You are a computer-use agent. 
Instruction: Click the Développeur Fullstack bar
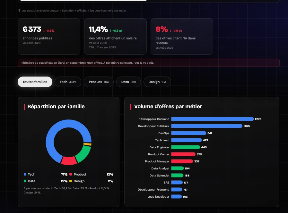pos(207,126)
